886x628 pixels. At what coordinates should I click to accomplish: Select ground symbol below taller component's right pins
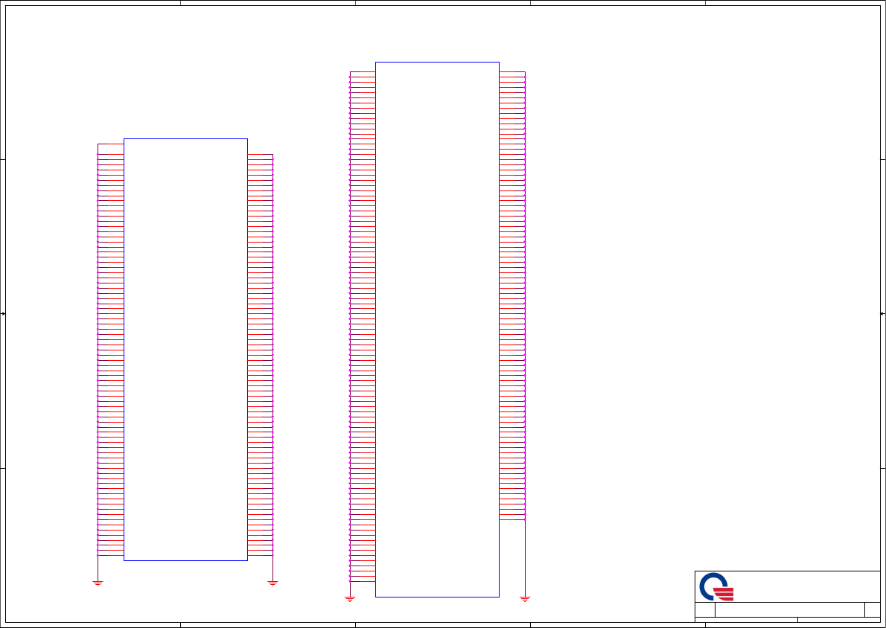525,599
